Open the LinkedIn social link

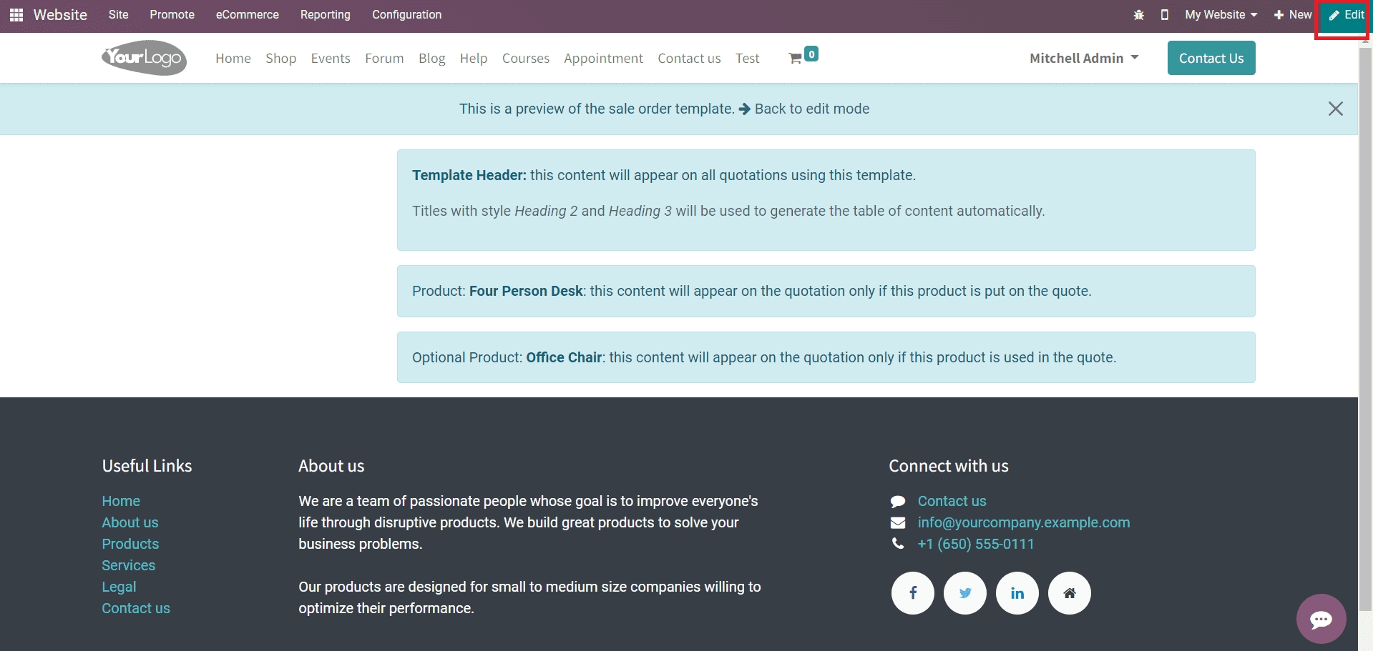point(1017,593)
